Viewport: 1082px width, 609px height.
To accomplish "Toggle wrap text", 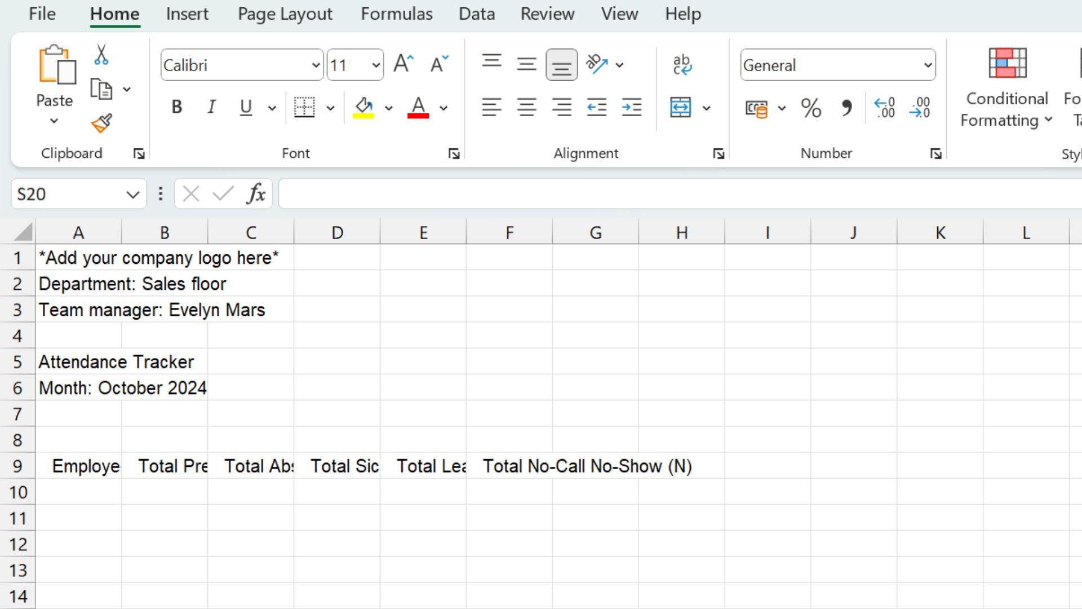I will point(683,64).
